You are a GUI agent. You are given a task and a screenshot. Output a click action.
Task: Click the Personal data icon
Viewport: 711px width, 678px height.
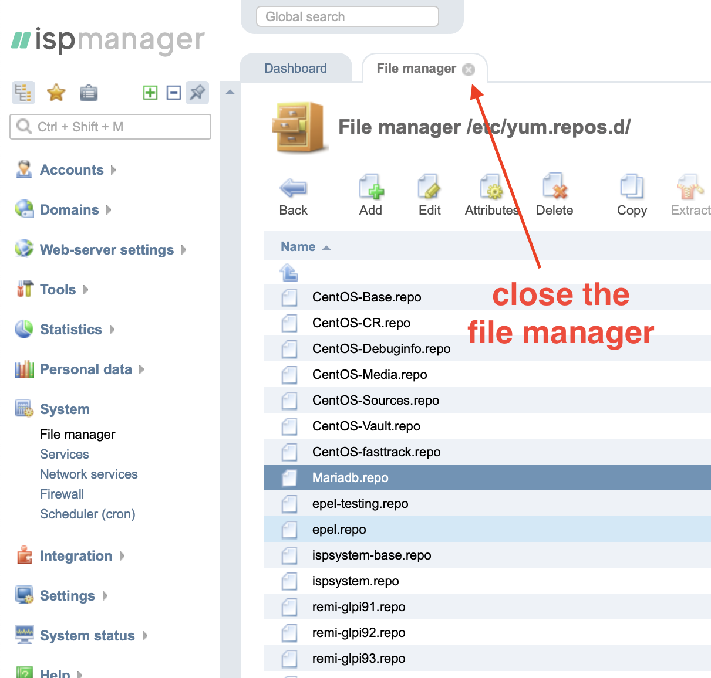(x=24, y=368)
